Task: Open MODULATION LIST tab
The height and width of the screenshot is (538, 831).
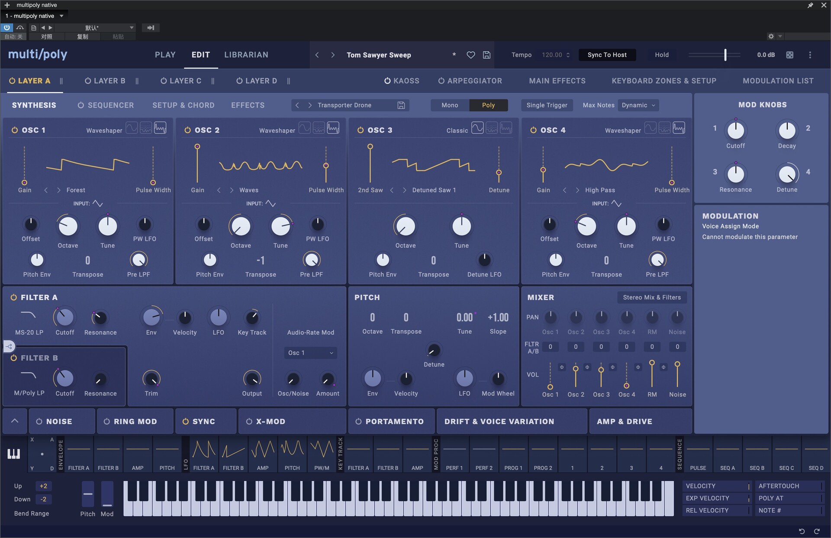Action: (x=778, y=81)
